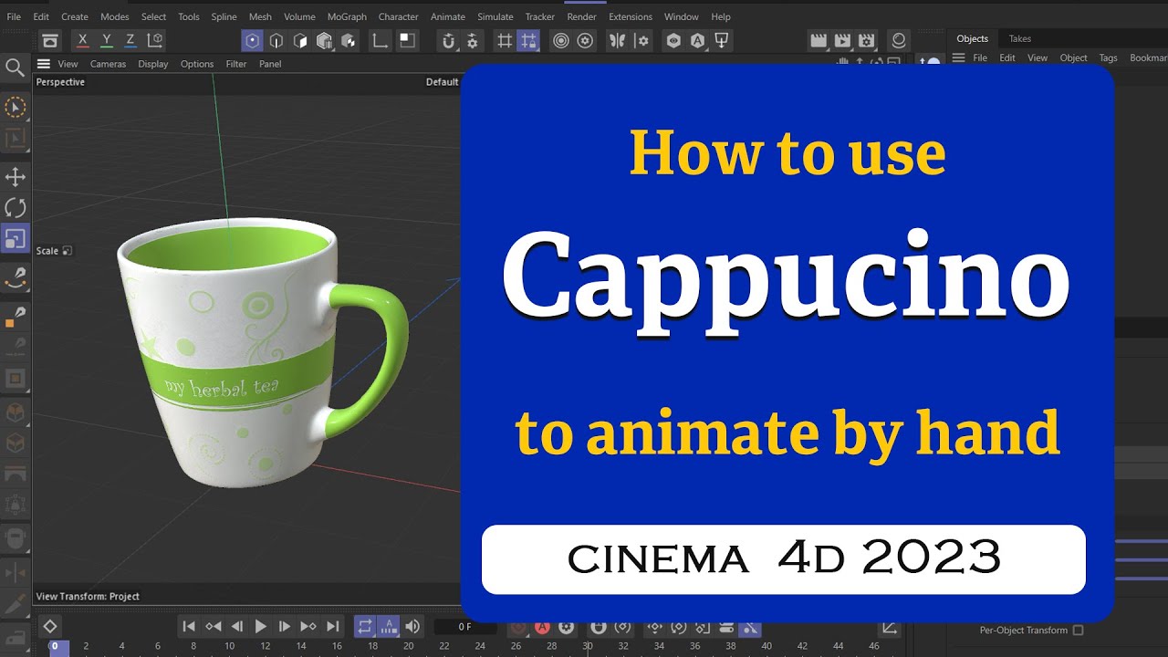Toggle timeline sound speaker icon
Screen dimensions: 1168x657
point(413,626)
